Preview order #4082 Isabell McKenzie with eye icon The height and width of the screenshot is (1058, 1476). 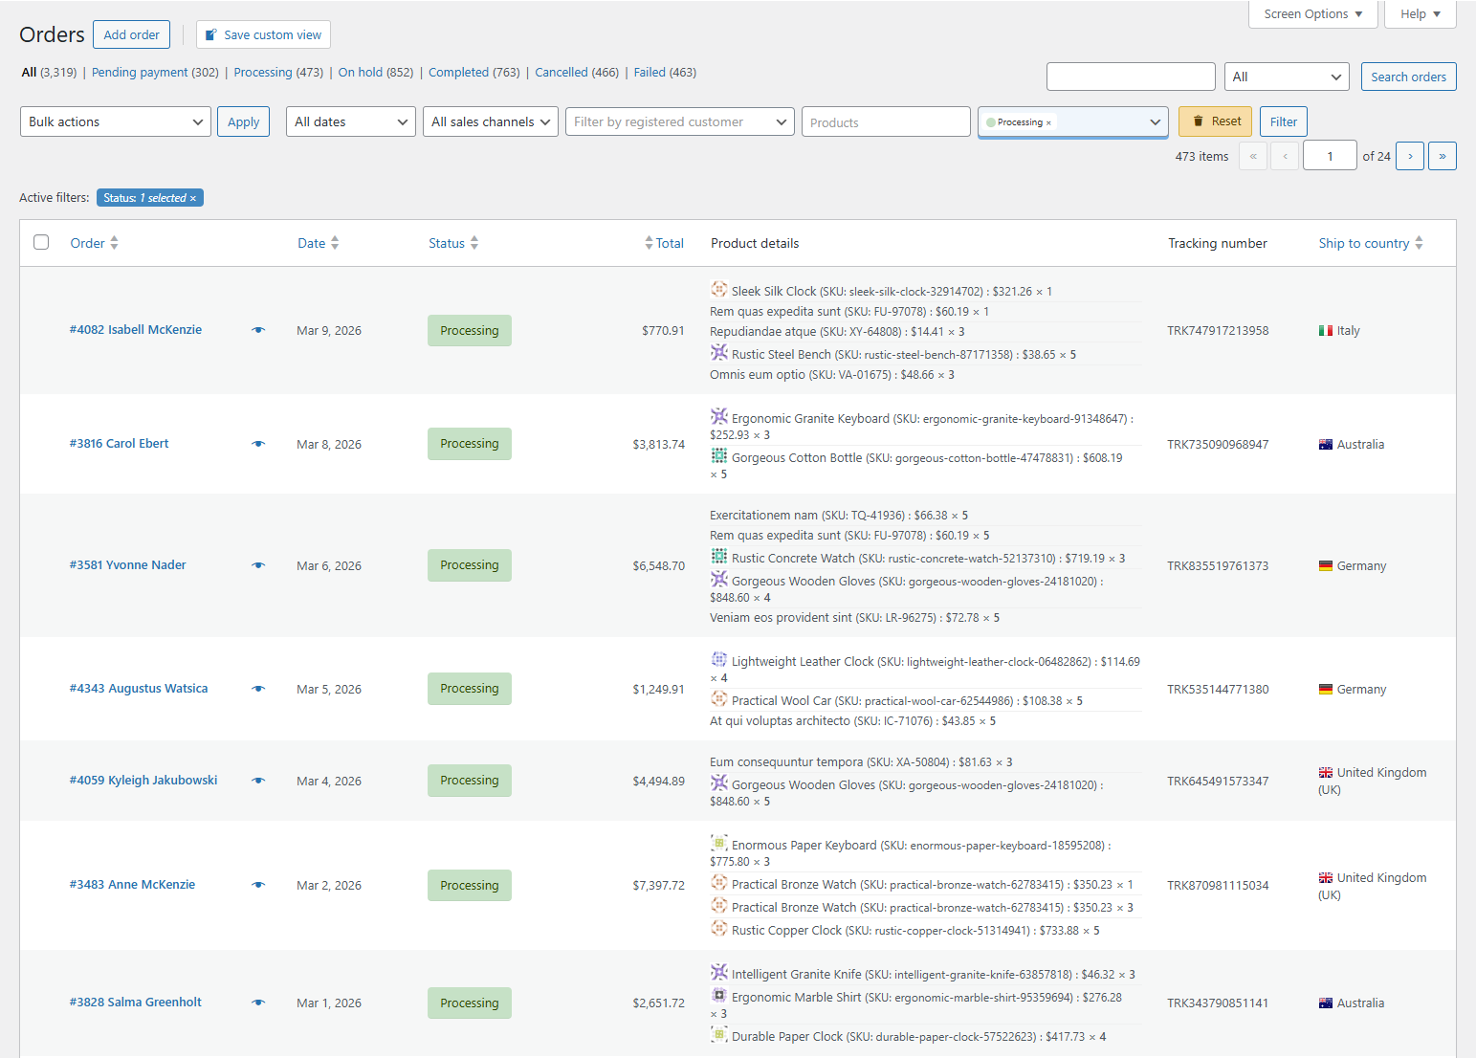pyautogui.click(x=258, y=330)
